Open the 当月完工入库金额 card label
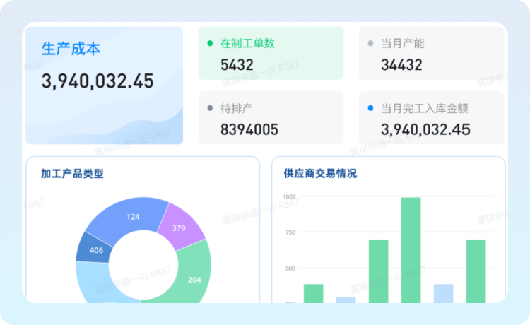This screenshot has width=530, height=325. click(x=424, y=108)
